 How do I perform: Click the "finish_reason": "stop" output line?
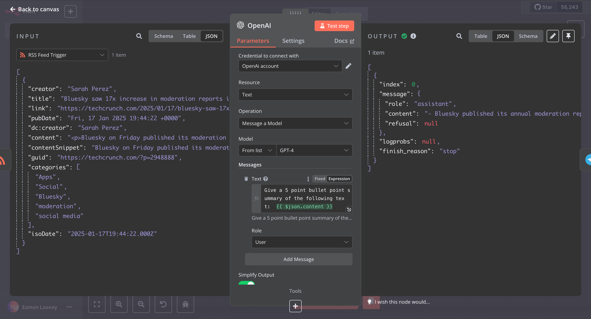pos(420,151)
